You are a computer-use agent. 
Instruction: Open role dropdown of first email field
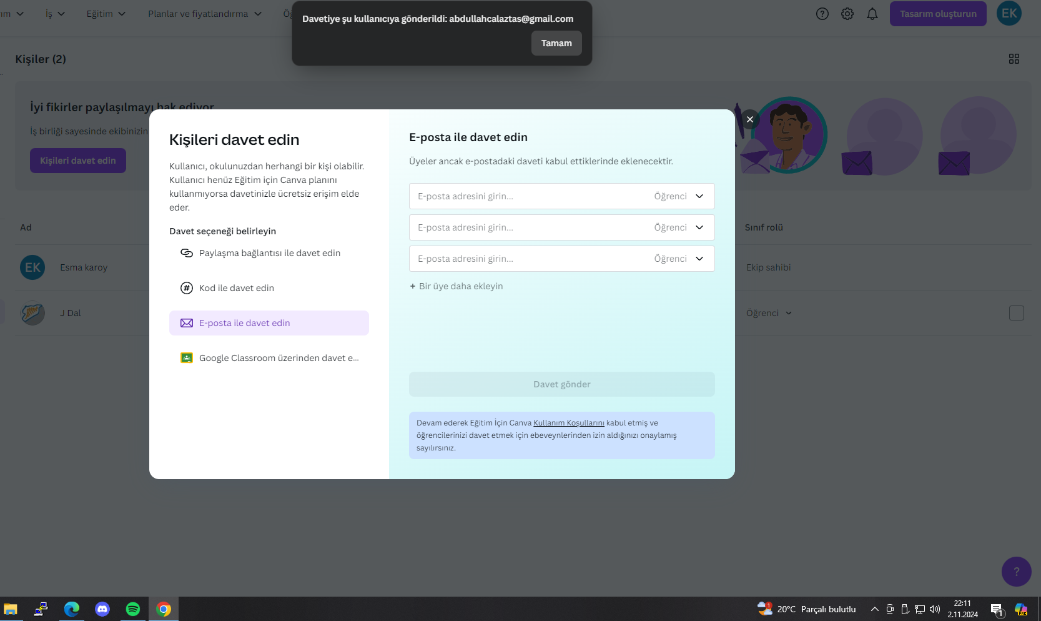pyautogui.click(x=679, y=196)
